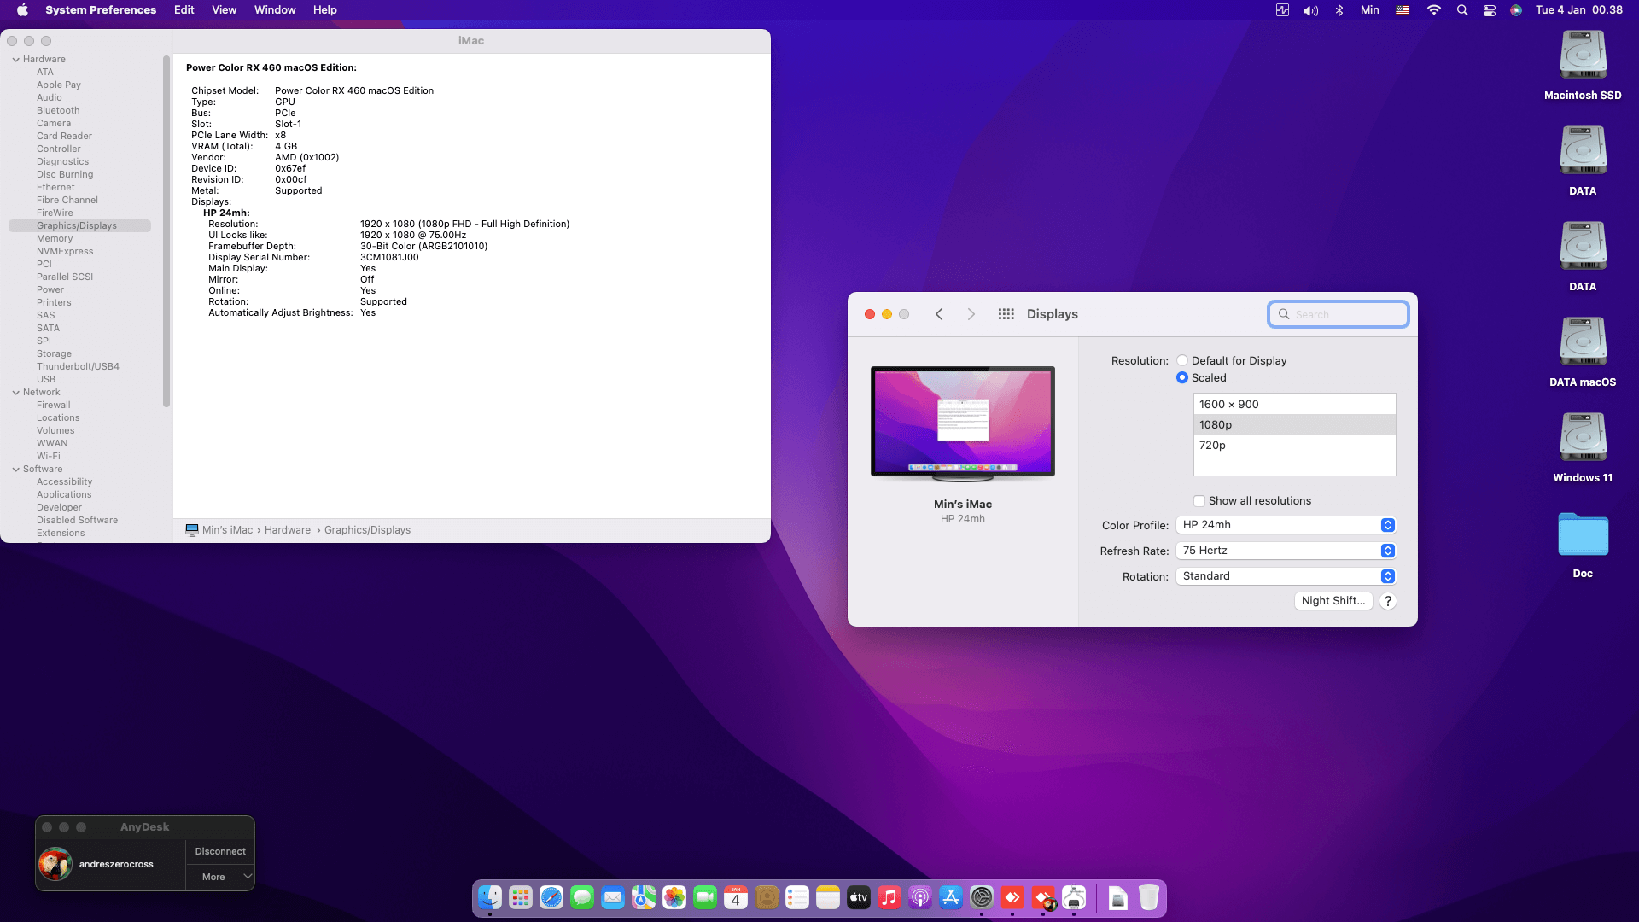Viewport: 1639px width, 922px height.
Task: Open Messages from the Dock
Action: click(x=582, y=897)
